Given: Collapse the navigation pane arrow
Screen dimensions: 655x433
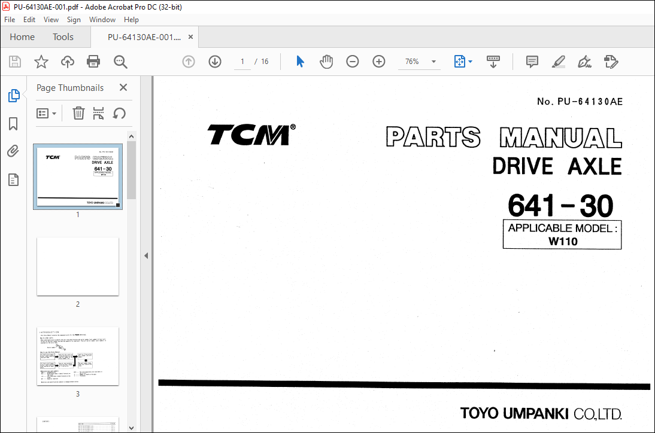Looking at the screenshot, I should click(146, 256).
